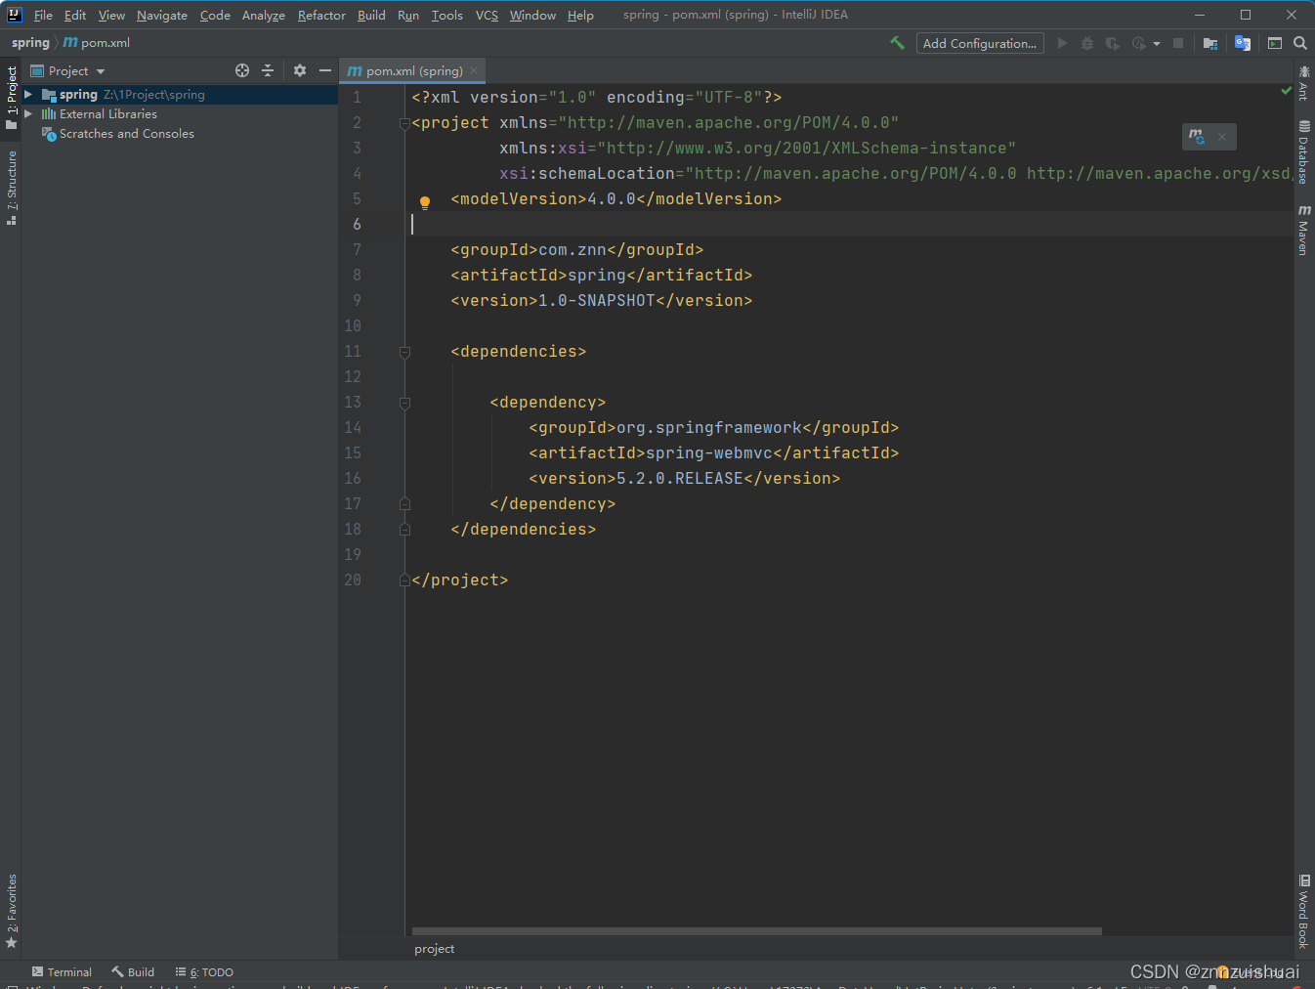Click the green inspection checkmark indicator
The width and height of the screenshot is (1315, 989).
pyautogui.click(x=1286, y=90)
